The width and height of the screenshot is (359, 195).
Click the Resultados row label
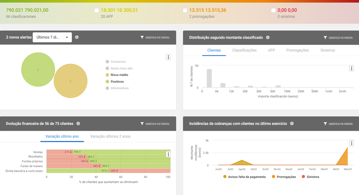36,156
